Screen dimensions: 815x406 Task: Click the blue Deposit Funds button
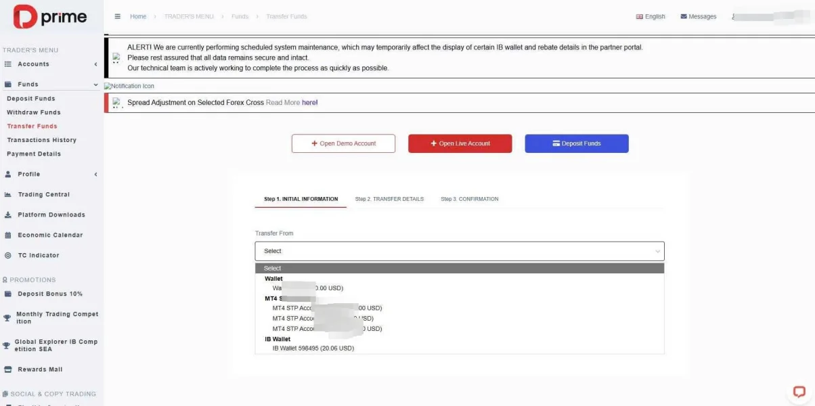click(x=577, y=143)
